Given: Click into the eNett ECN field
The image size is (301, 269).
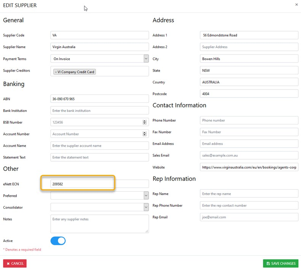Looking at the screenshot, I should pyautogui.click(x=99, y=184).
